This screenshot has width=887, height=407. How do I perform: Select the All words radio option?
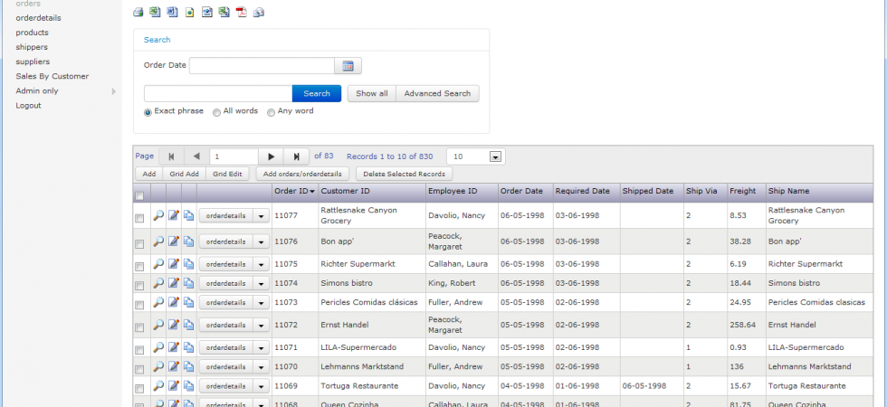click(x=216, y=112)
